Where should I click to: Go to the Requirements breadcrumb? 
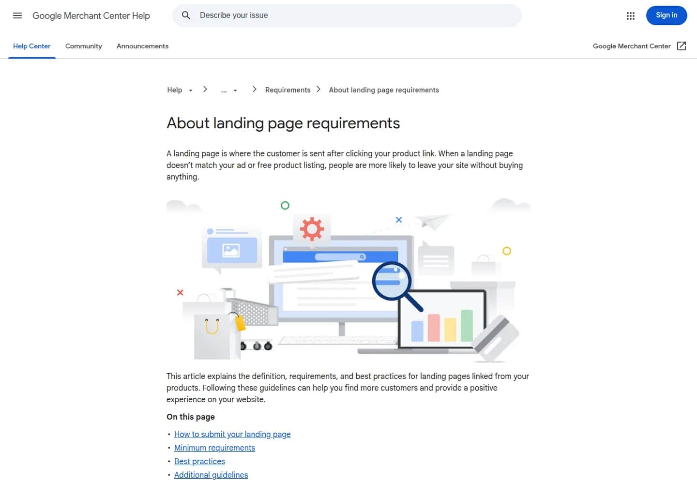288,90
